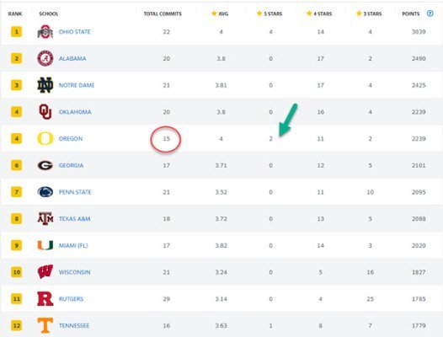The height and width of the screenshot is (337, 443).
Task: Click the star icon beside AVG header
Action: [214, 13]
